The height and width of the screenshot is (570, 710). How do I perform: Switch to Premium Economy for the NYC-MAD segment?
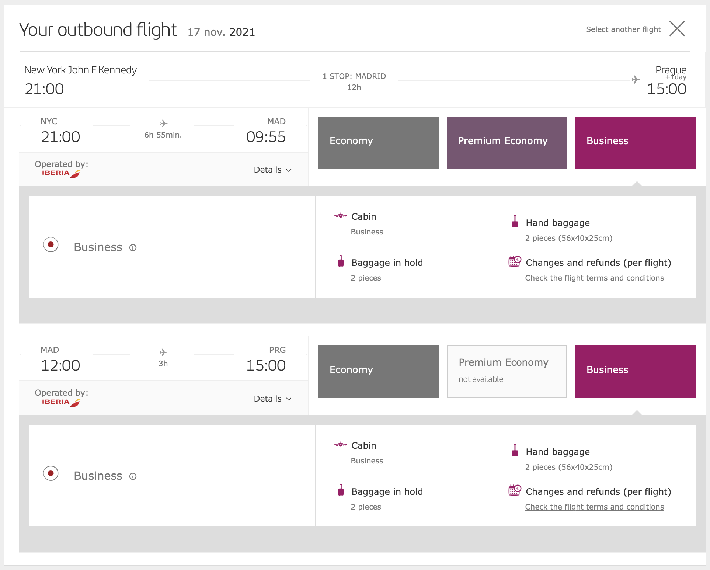pyautogui.click(x=506, y=142)
